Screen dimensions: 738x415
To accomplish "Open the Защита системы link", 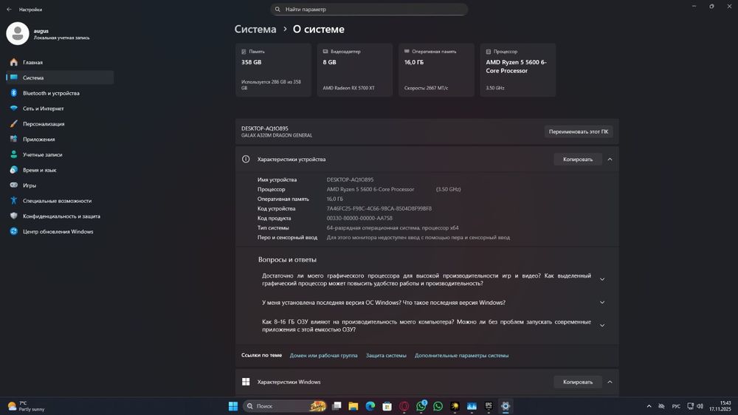I will (x=386, y=356).
